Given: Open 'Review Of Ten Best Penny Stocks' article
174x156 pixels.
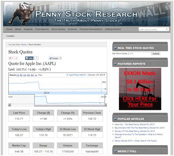Looking at the screenshot, I should 135,131.
